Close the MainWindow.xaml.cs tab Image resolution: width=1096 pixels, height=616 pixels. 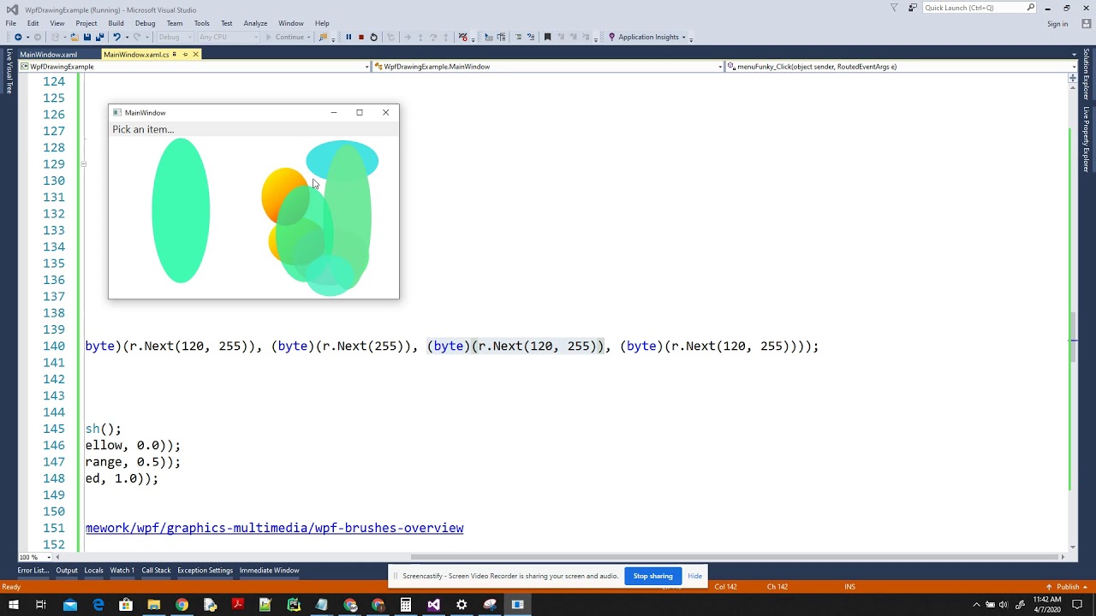point(195,54)
